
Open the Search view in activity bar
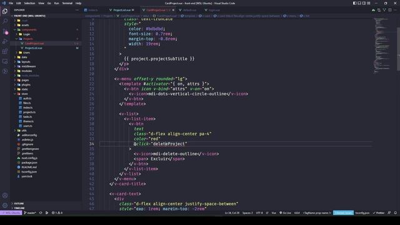coord(5,21)
